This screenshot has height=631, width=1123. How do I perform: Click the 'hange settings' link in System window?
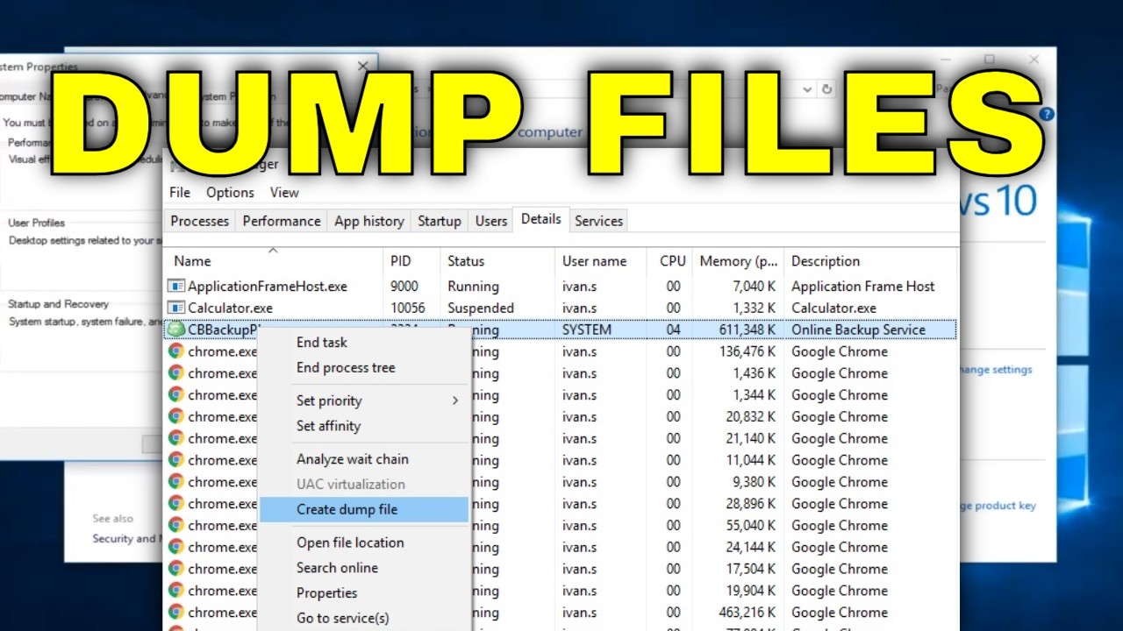[x=995, y=370]
